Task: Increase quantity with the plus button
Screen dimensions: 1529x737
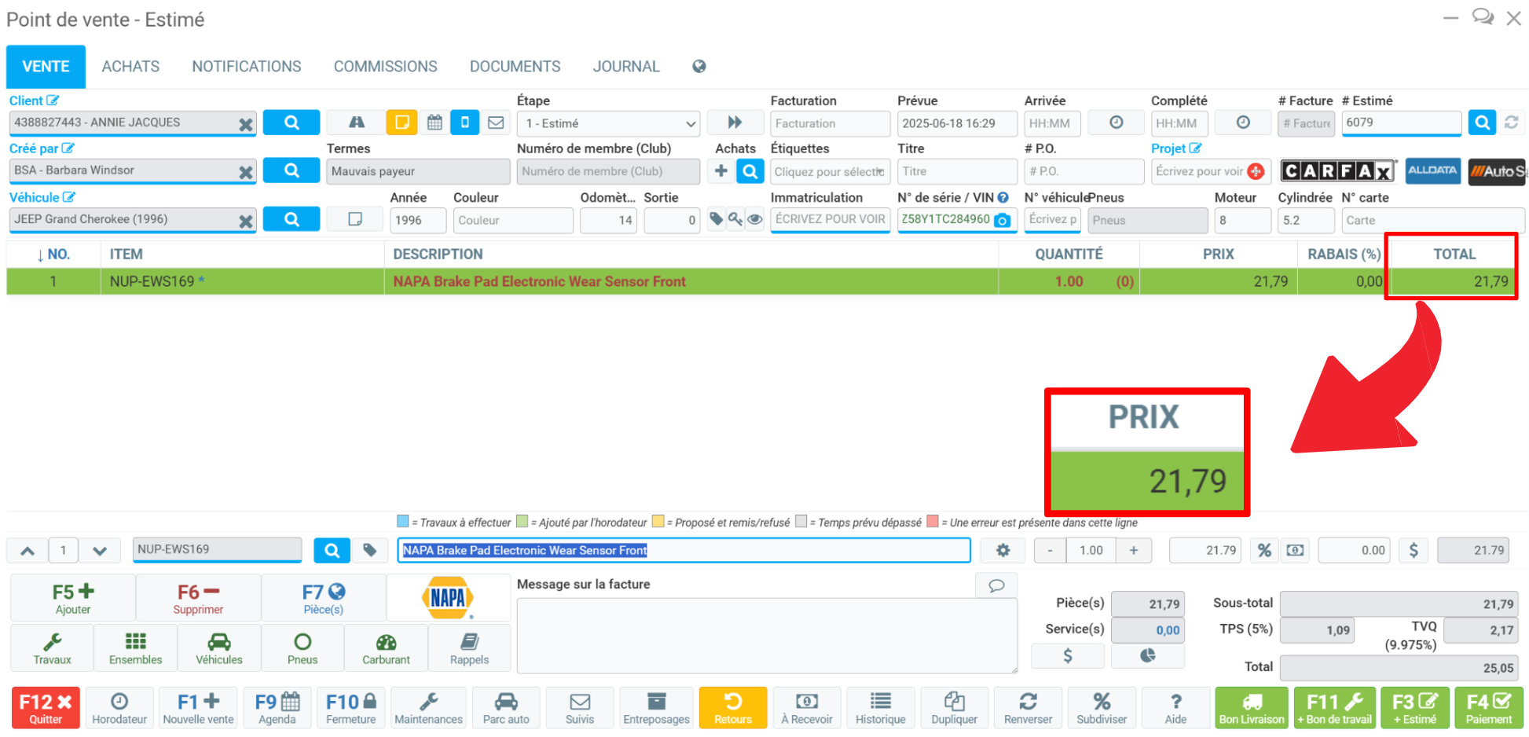Action: [x=1133, y=551]
